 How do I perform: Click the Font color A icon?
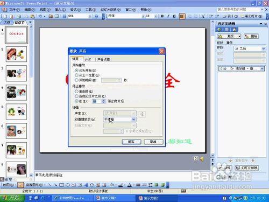coord(130,185)
